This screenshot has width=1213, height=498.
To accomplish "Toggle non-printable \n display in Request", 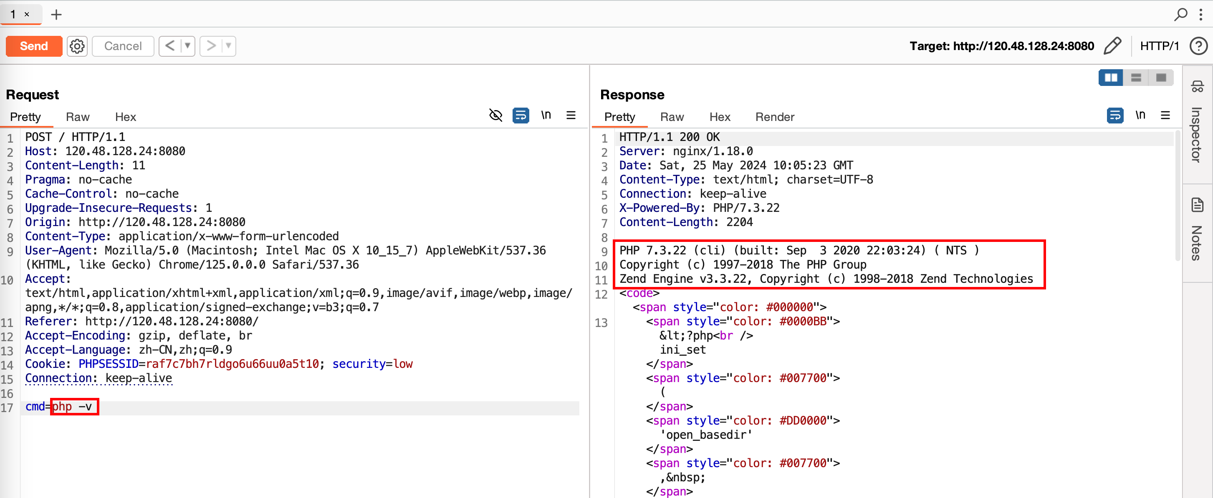I will (546, 115).
